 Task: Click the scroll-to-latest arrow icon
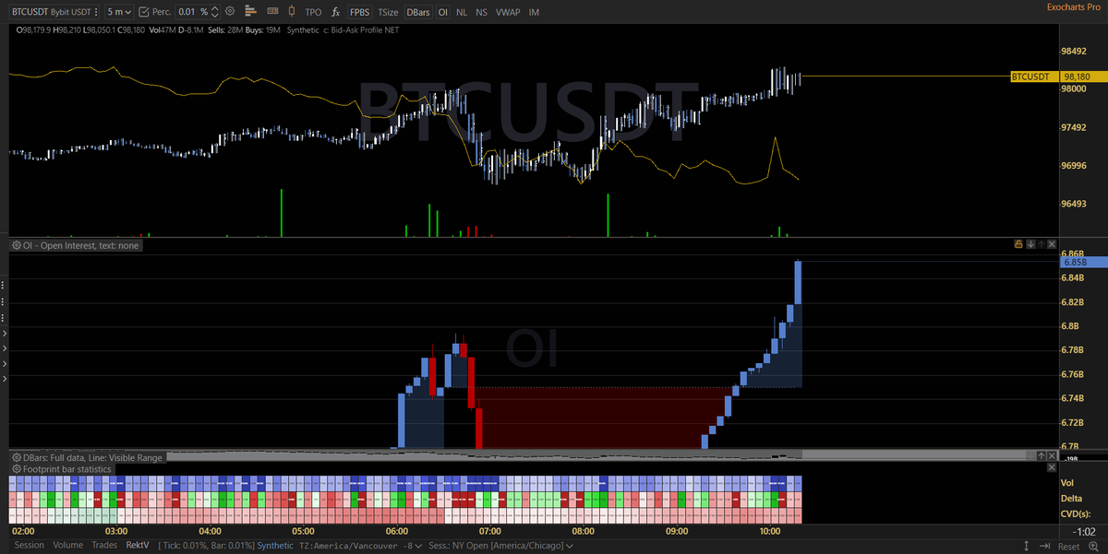point(1044,546)
